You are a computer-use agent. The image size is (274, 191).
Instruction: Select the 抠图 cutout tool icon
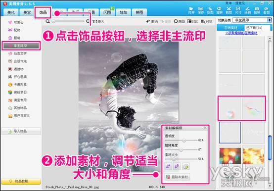210,10
